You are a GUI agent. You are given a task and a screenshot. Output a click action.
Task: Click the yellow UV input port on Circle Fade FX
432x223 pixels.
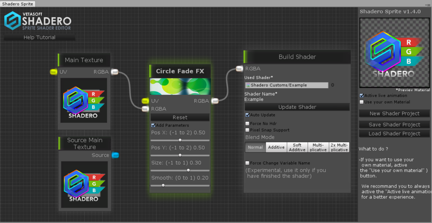145,101
